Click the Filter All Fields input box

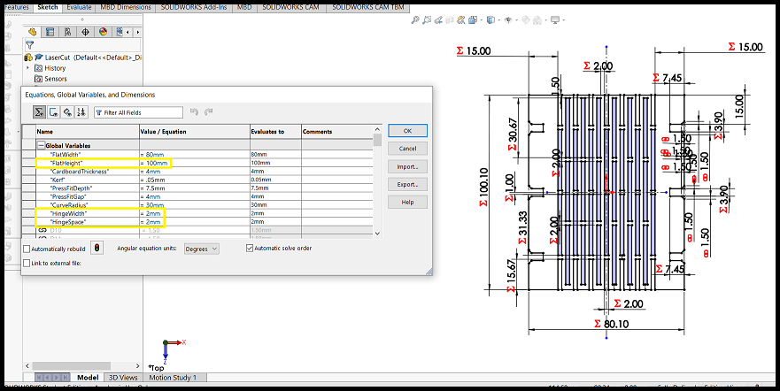[x=138, y=112]
